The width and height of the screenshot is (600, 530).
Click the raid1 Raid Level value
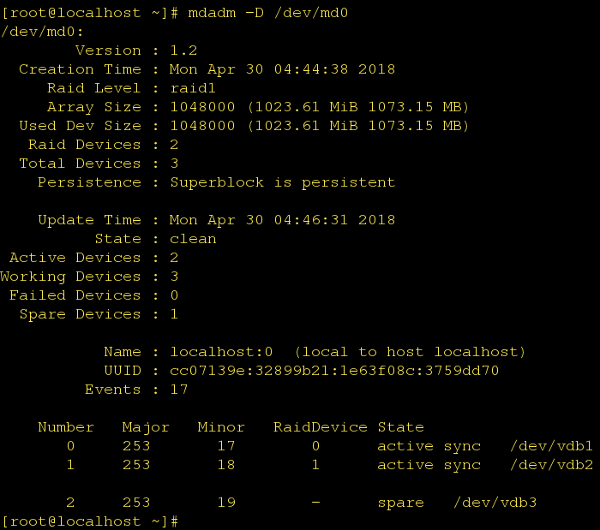[x=193, y=88]
